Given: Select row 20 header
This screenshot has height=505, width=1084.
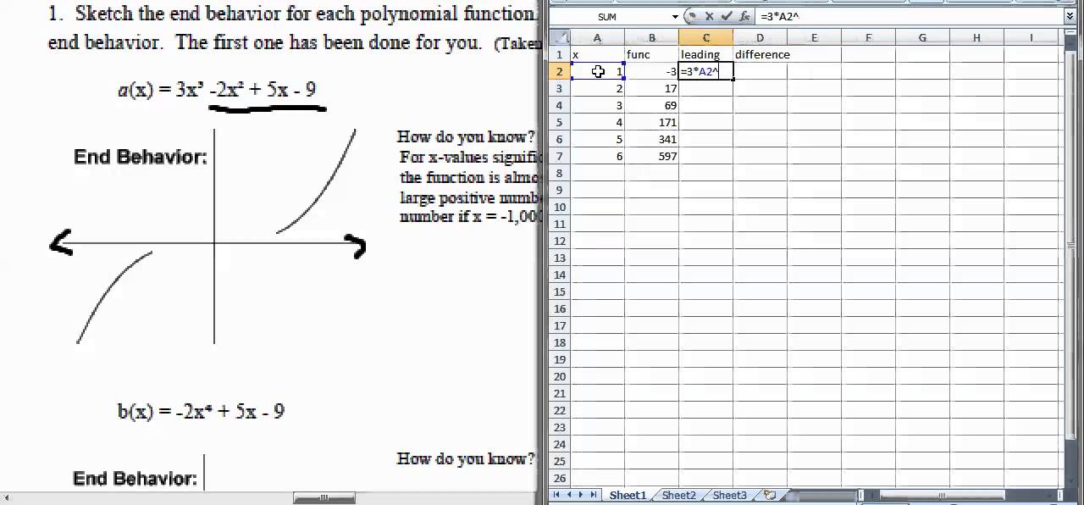Looking at the screenshot, I should coord(559,376).
